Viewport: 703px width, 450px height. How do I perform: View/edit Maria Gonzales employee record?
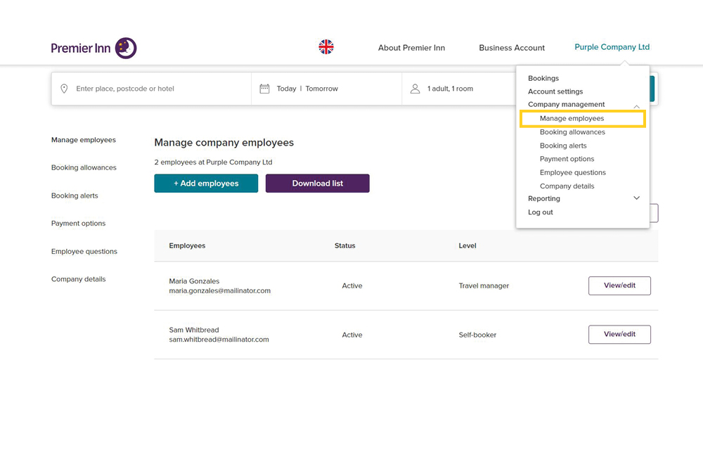(x=619, y=285)
